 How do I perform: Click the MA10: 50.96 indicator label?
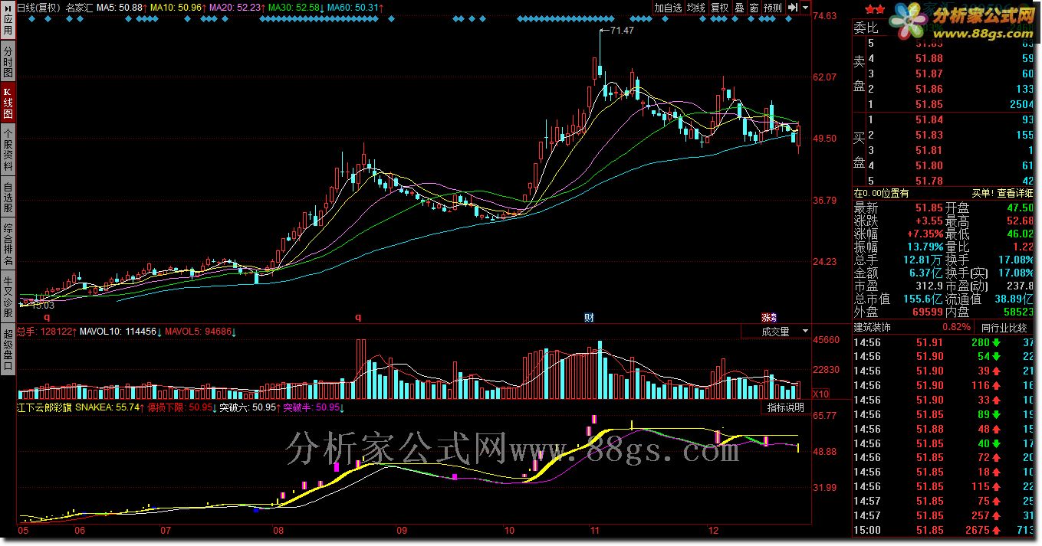[x=176, y=8]
